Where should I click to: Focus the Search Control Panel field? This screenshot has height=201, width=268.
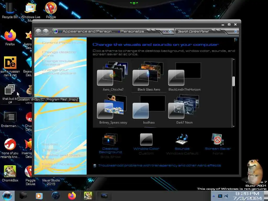204,31
